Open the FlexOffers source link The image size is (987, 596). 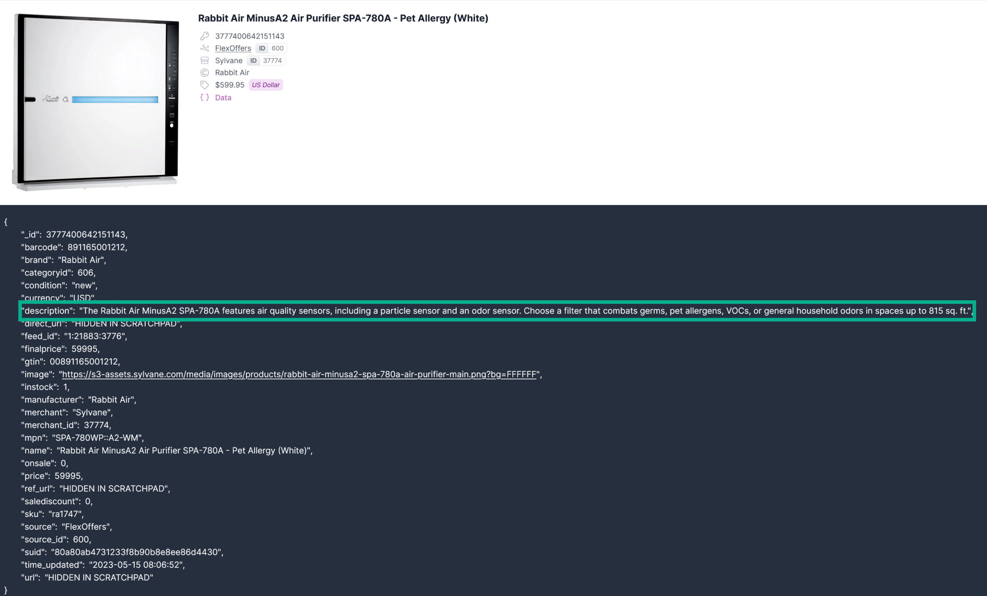[233, 48]
